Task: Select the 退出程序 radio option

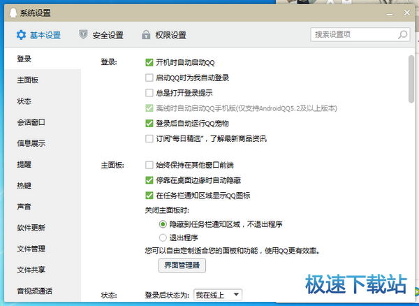Action: coord(163,238)
